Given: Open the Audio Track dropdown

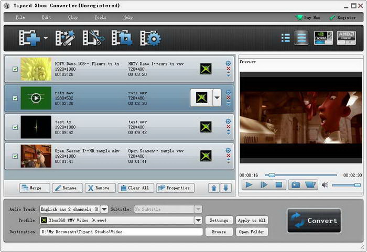Looking at the screenshot, I should pos(104,209).
